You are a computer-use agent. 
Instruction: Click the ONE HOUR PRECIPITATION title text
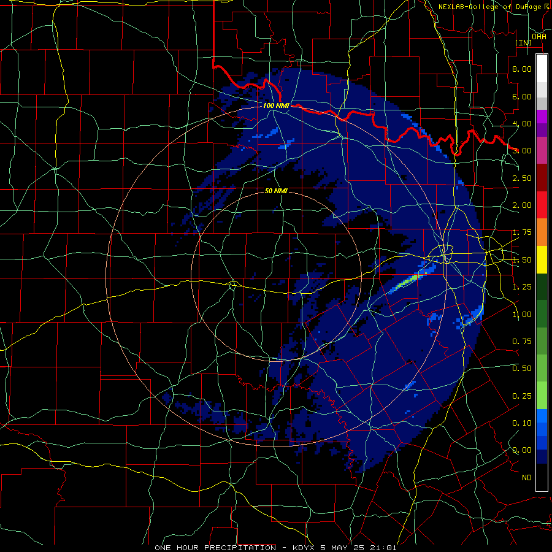point(215,548)
